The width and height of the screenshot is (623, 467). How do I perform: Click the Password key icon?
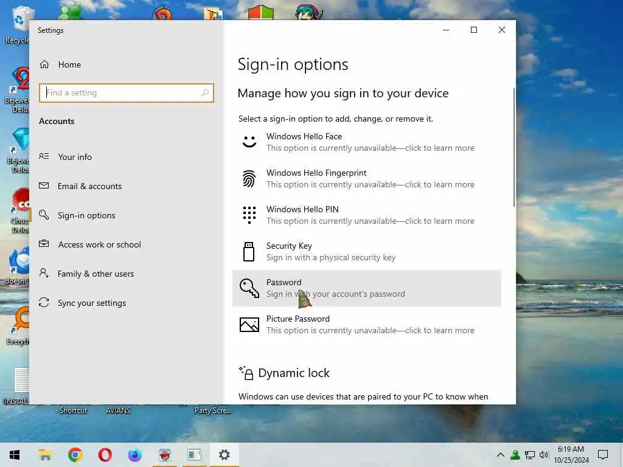[x=249, y=288]
